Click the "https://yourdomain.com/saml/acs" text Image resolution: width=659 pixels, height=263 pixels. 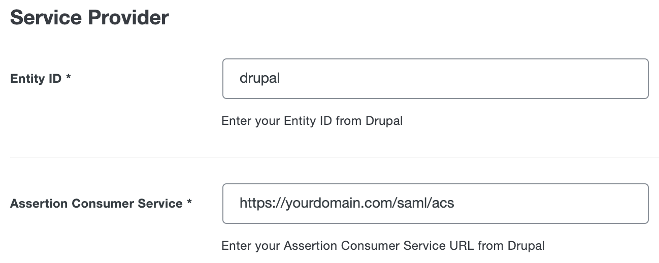(346, 204)
